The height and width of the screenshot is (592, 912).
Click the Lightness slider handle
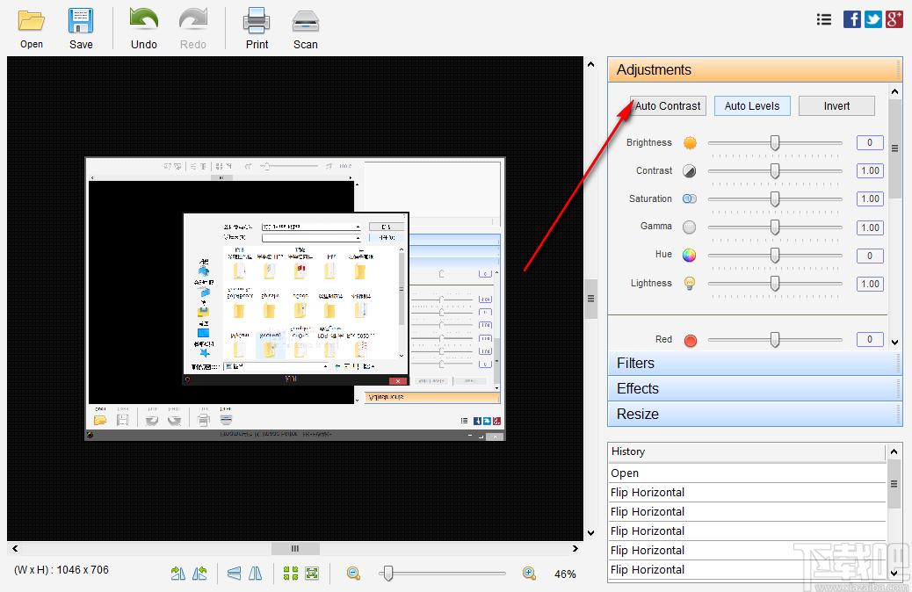click(x=775, y=283)
